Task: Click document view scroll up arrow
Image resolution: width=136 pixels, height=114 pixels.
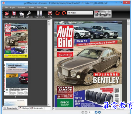Action: [128, 21]
